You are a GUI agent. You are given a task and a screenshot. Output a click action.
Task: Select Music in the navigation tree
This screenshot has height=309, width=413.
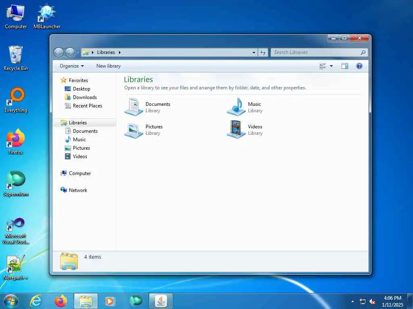tap(79, 139)
